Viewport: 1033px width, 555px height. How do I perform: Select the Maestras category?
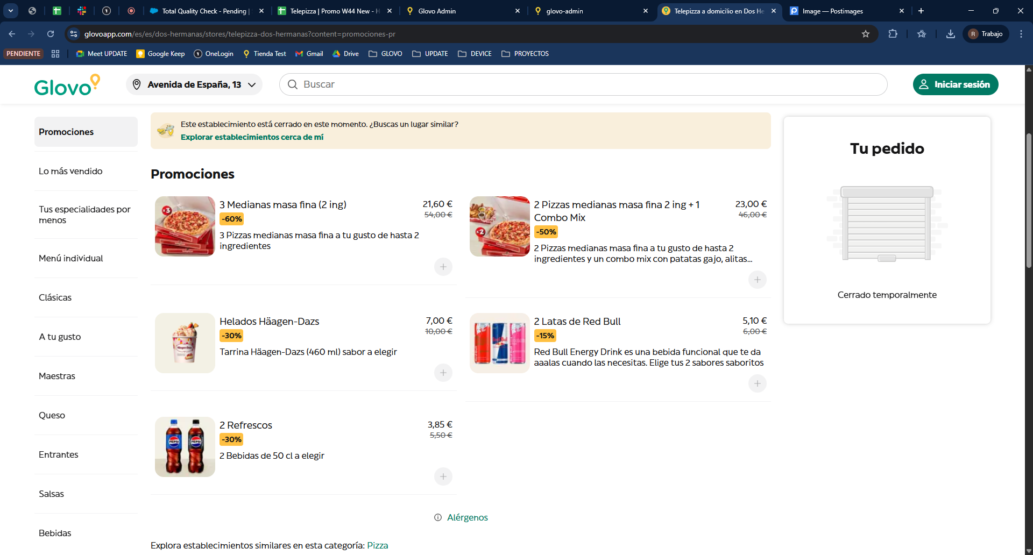(x=86, y=376)
